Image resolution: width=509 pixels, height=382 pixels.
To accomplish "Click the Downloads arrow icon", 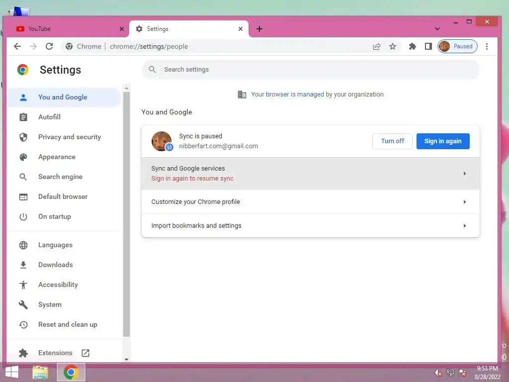I will pyautogui.click(x=23, y=265).
